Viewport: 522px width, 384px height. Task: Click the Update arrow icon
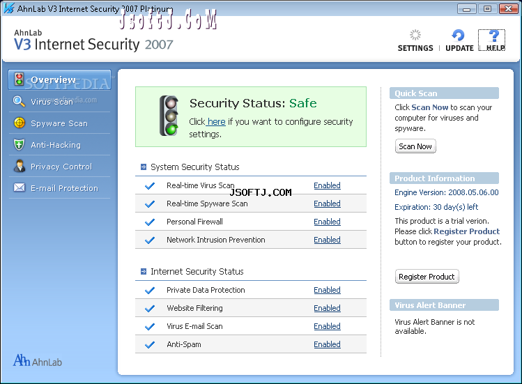click(458, 35)
